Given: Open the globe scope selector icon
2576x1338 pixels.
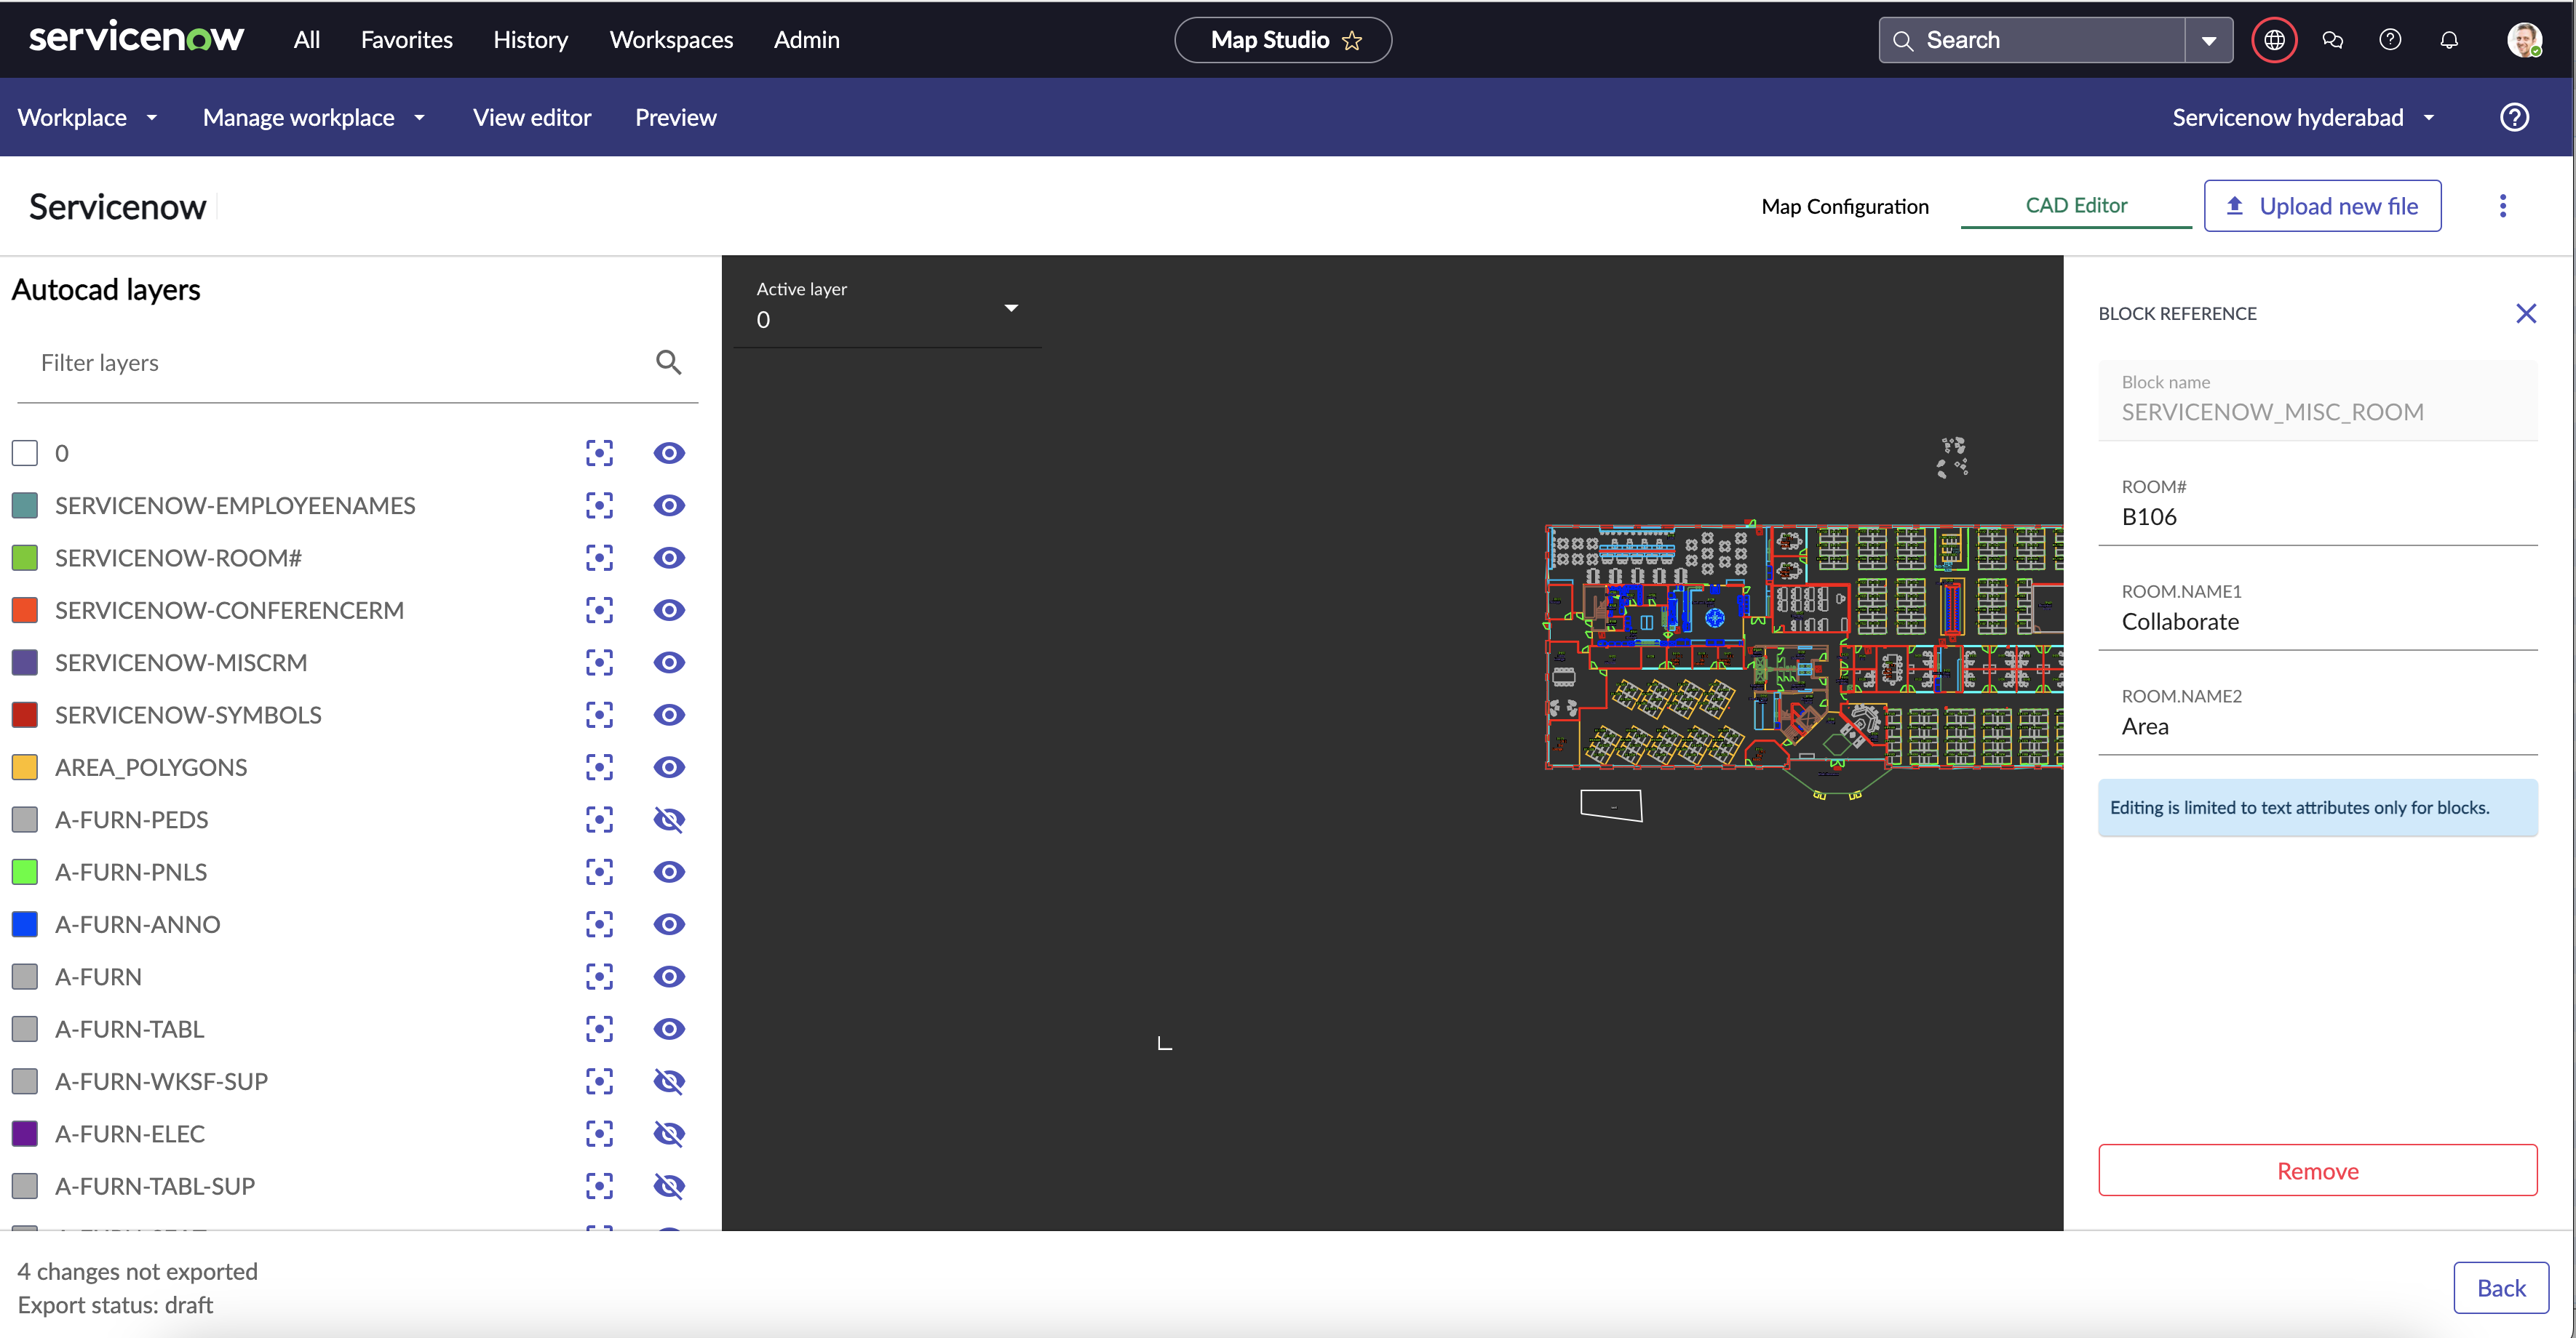Looking at the screenshot, I should [2274, 40].
